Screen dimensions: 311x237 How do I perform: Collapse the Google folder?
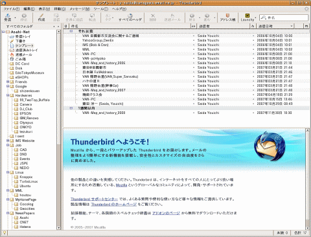[x=8, y=86]
